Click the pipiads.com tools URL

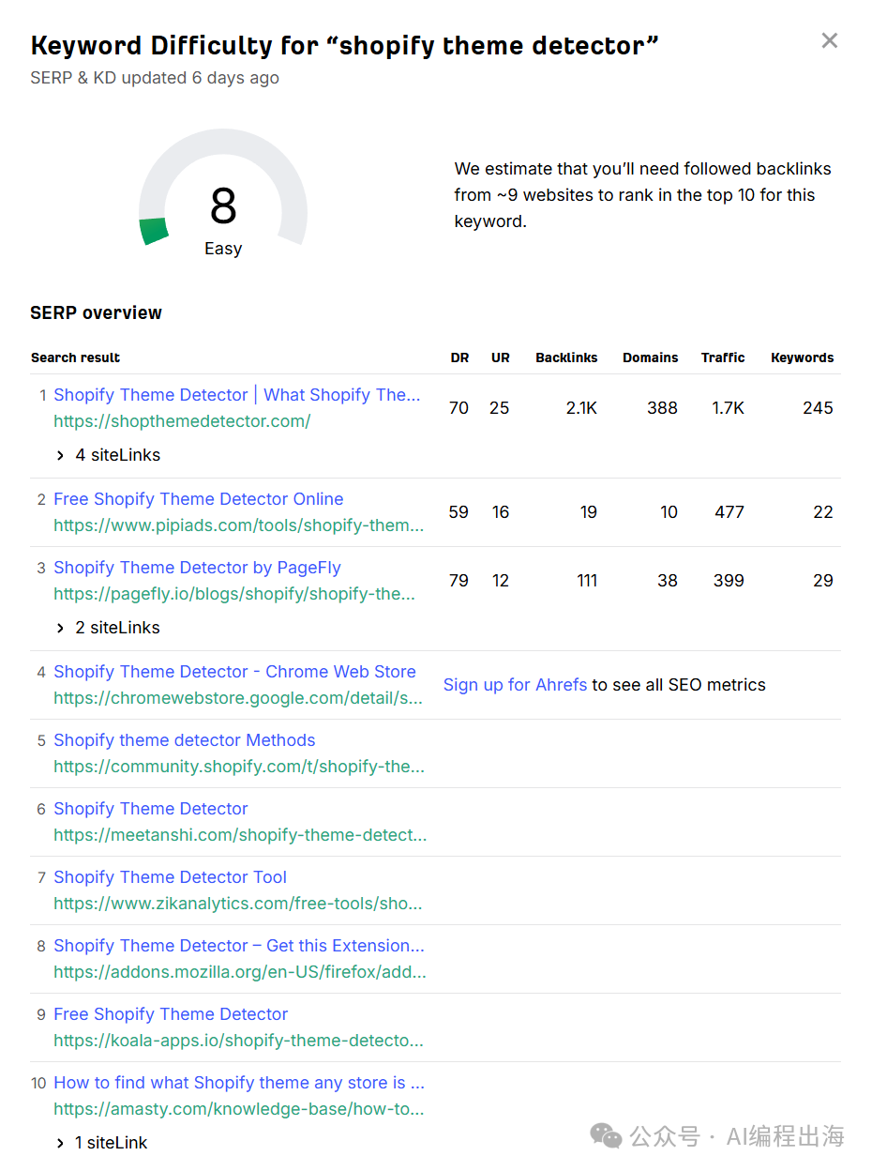point(238,525)
